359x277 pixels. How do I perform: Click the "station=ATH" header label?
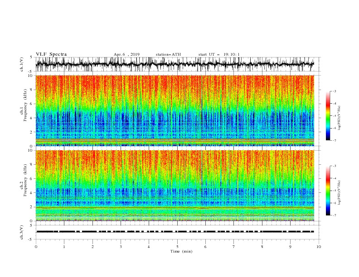168,54
